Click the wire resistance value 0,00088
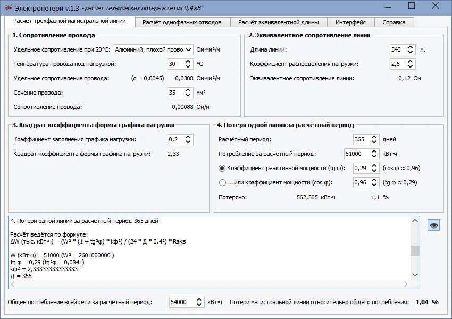Viewport: 452px width, 319px height. pyautogui.click(x=182, y=107)
